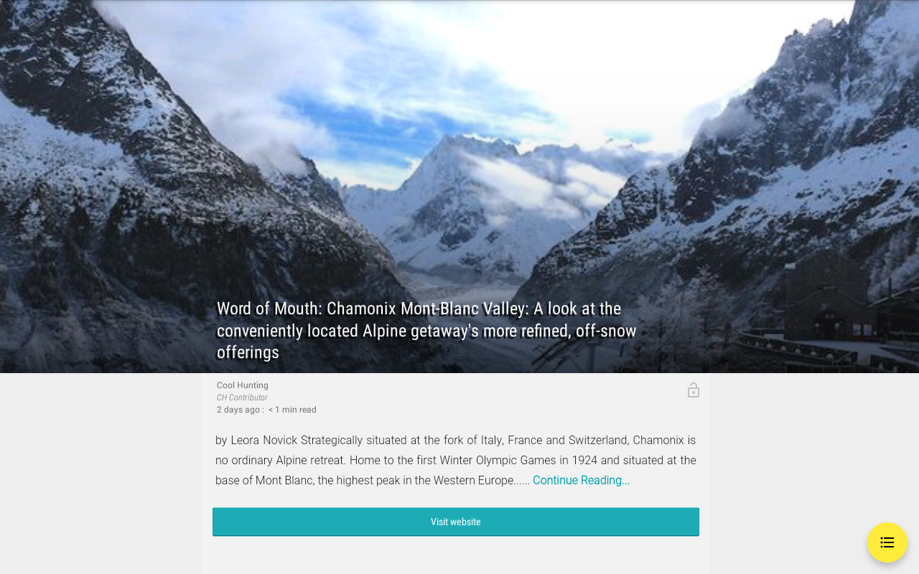Tap the unlocked padlock icon beside author info
The image size is (919, 574).
tap(693, 390)
